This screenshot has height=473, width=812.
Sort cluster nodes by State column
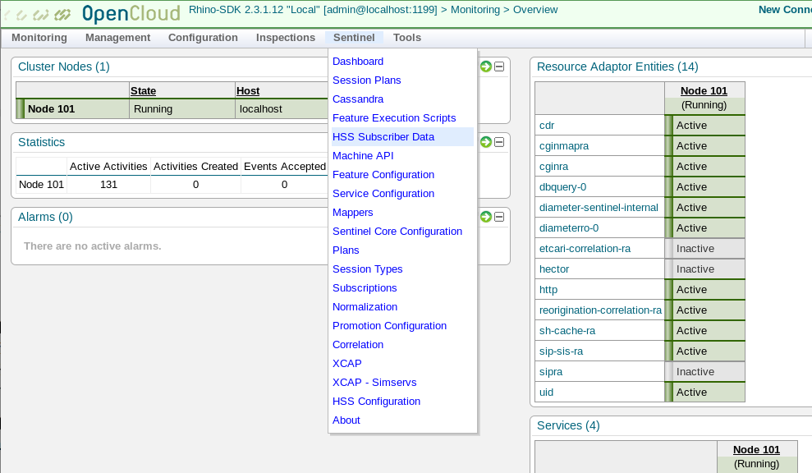coord(143,91)
